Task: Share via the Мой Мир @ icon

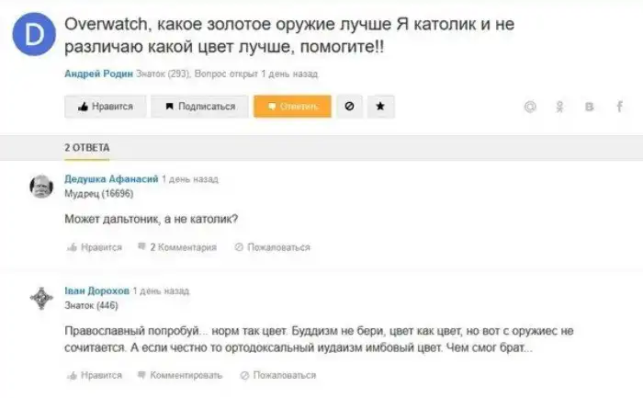Action: click(x=530, y=107)
